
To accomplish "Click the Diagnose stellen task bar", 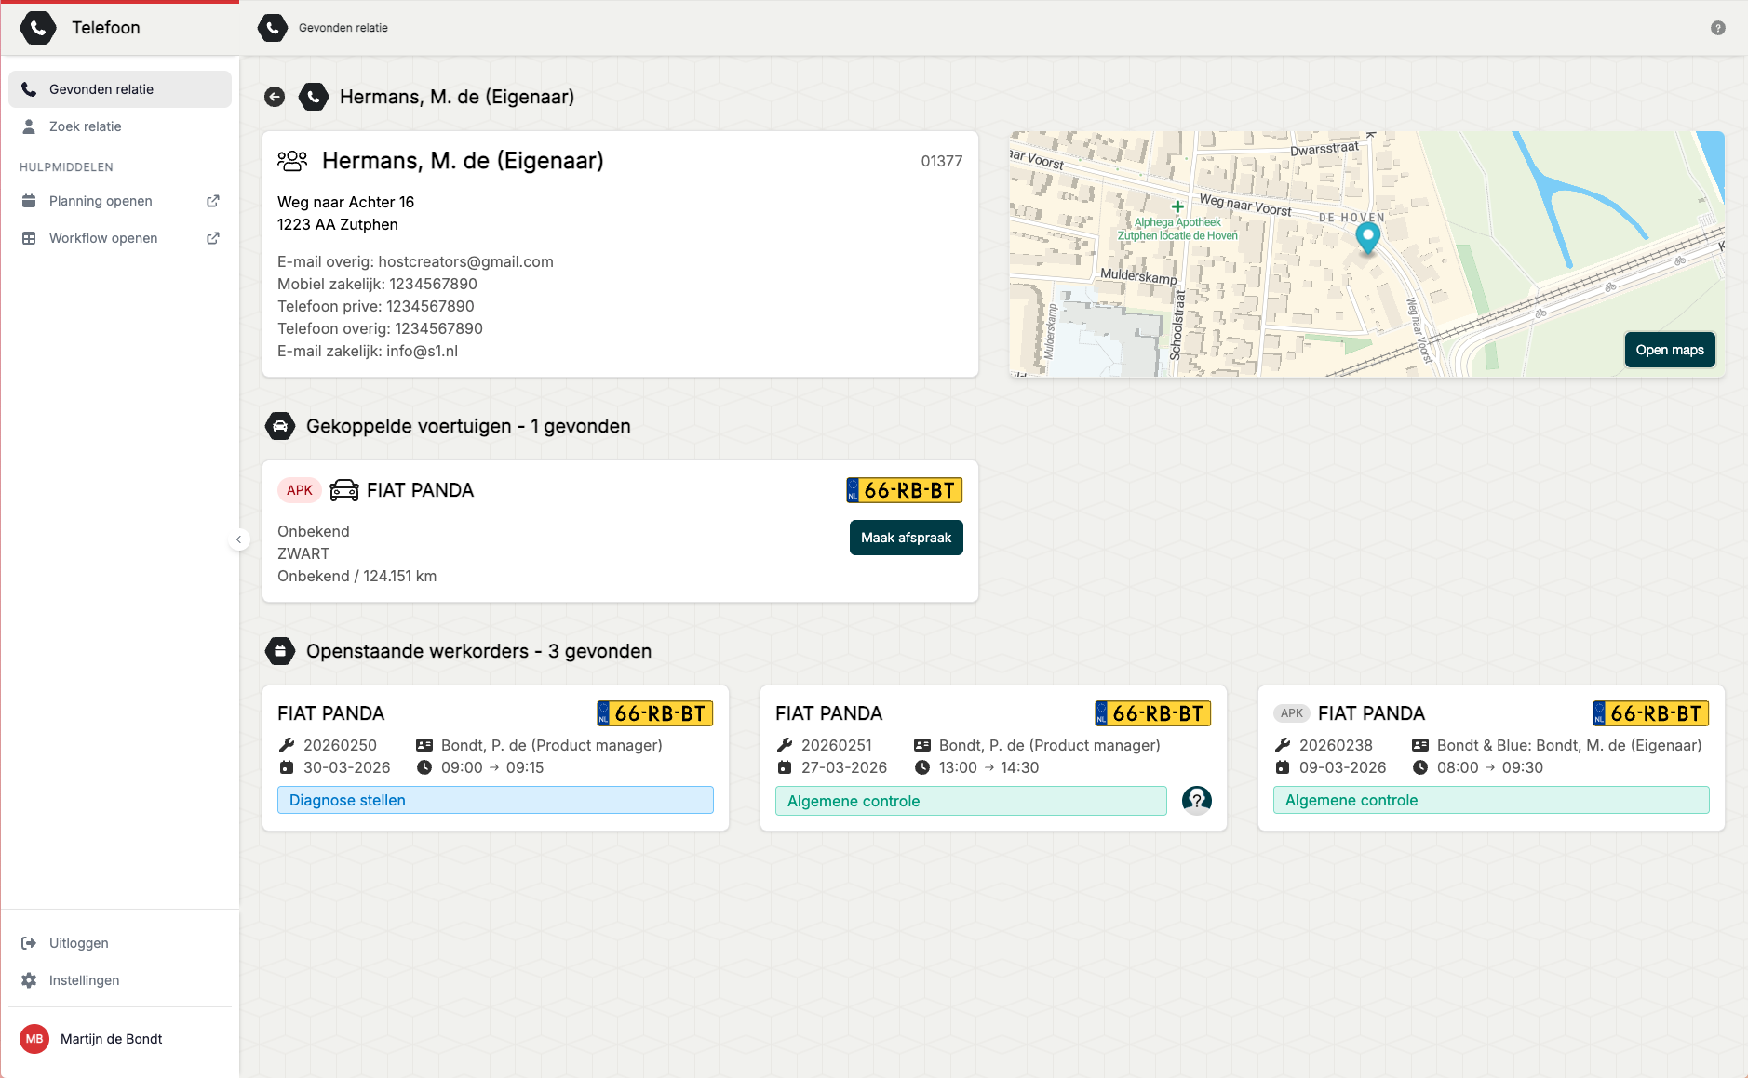I will pyautogui.click(x=495, y=800).
